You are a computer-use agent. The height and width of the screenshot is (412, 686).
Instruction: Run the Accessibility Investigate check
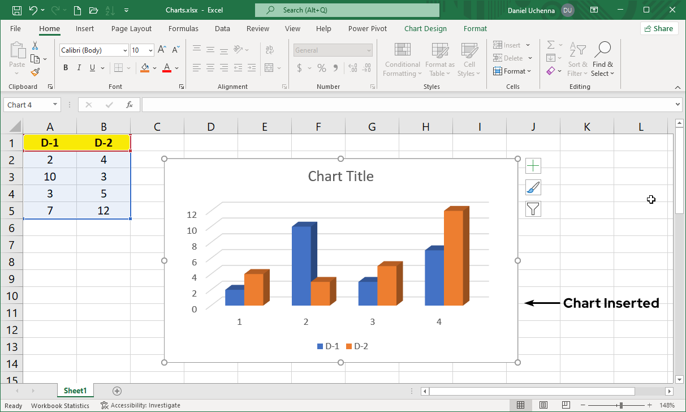[x=140, y=405]
